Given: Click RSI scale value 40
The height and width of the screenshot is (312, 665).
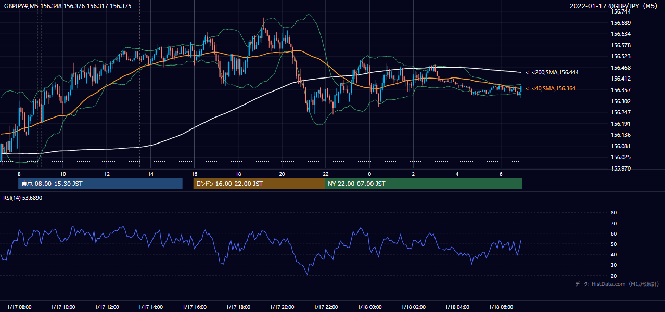Looking at the screenshot, I should pos(614,254).
